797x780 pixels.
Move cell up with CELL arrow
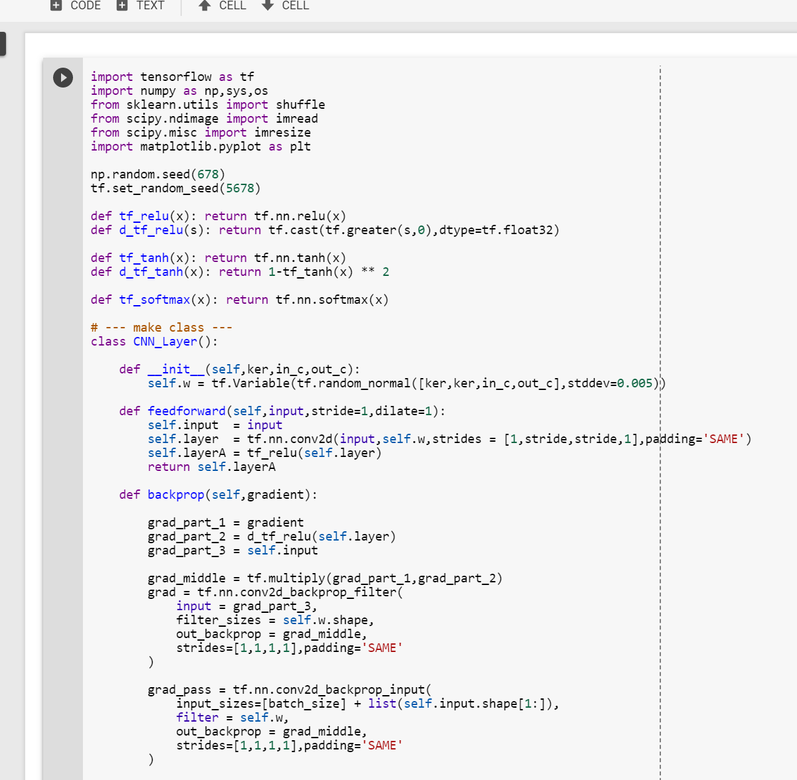(222, 5)
